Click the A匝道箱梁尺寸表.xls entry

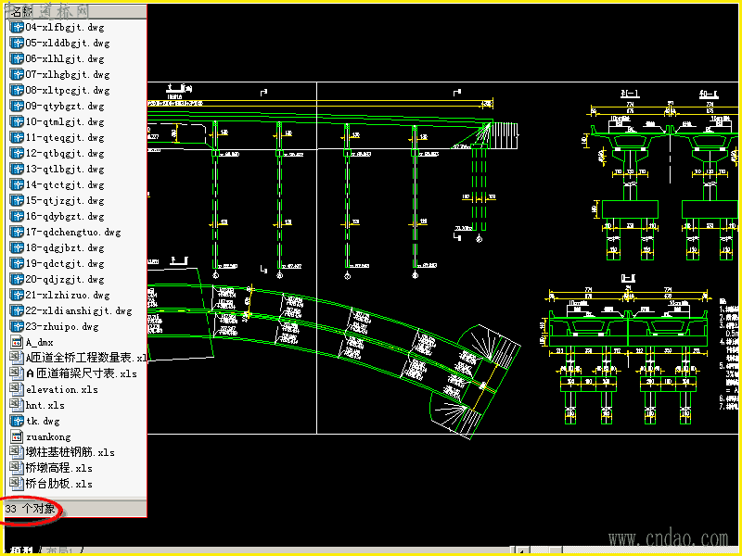(x=82, y=373)
